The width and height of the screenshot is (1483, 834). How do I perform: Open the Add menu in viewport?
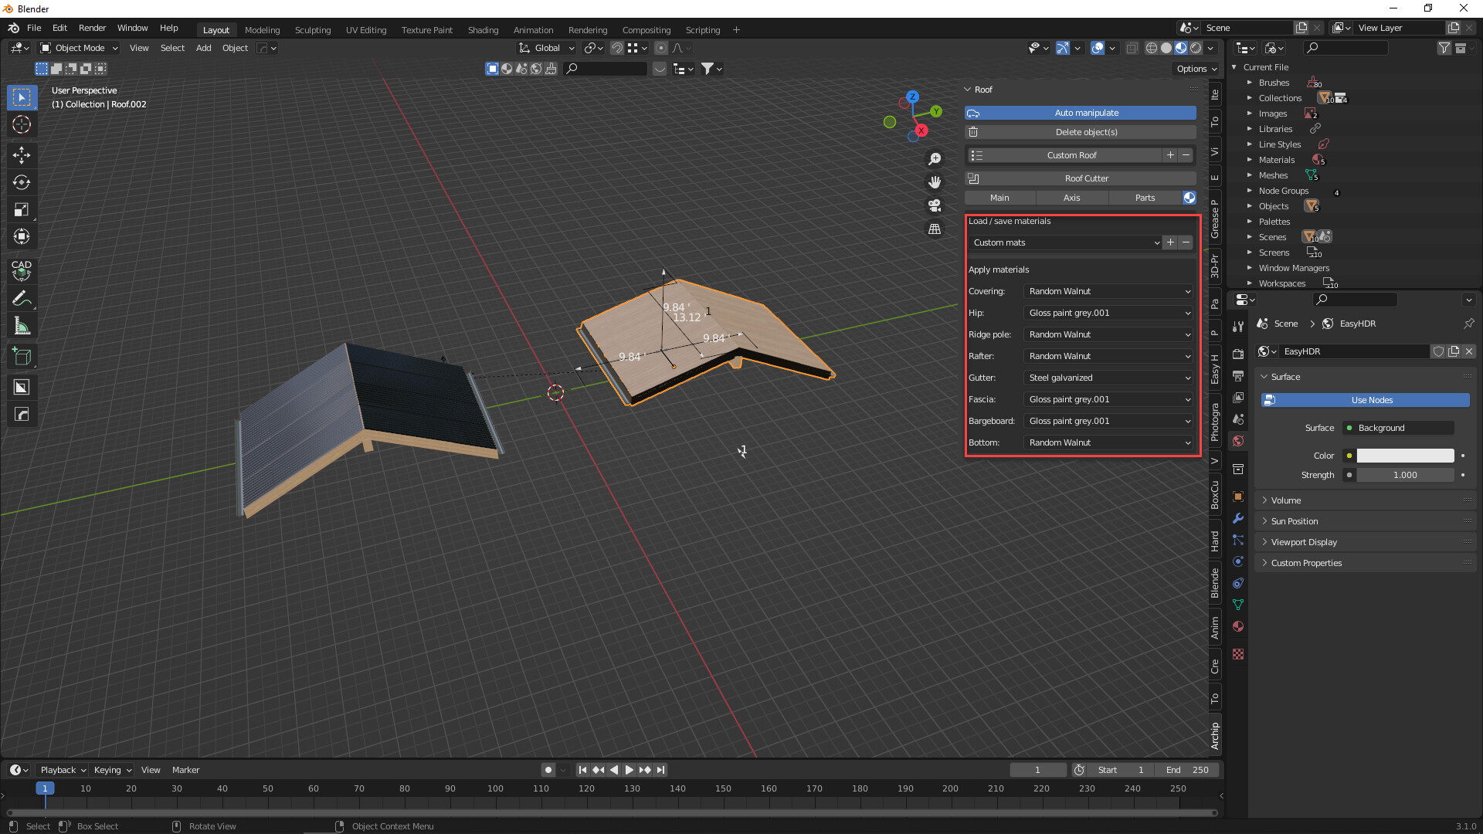[203, 48]
